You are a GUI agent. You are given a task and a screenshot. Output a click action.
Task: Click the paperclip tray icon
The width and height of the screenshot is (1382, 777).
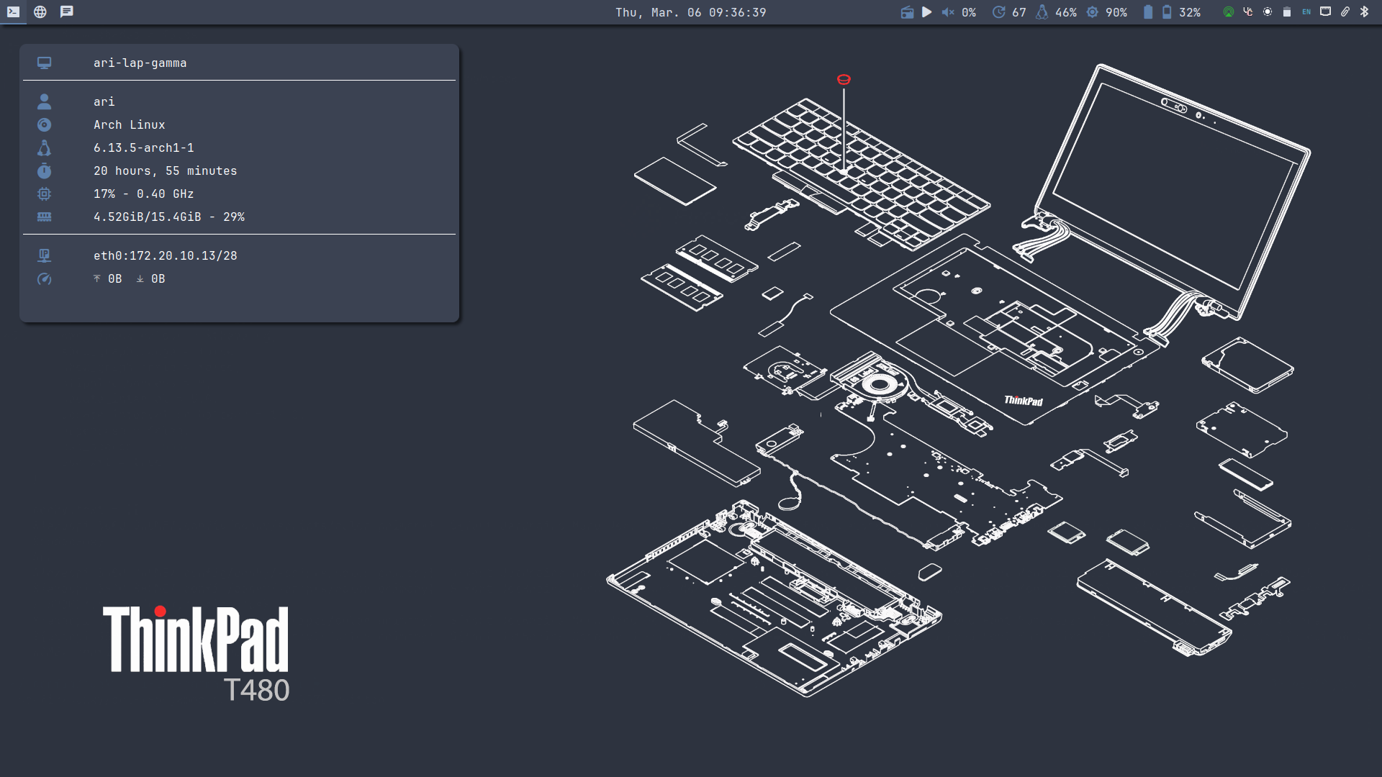[x=1345, y=12]
